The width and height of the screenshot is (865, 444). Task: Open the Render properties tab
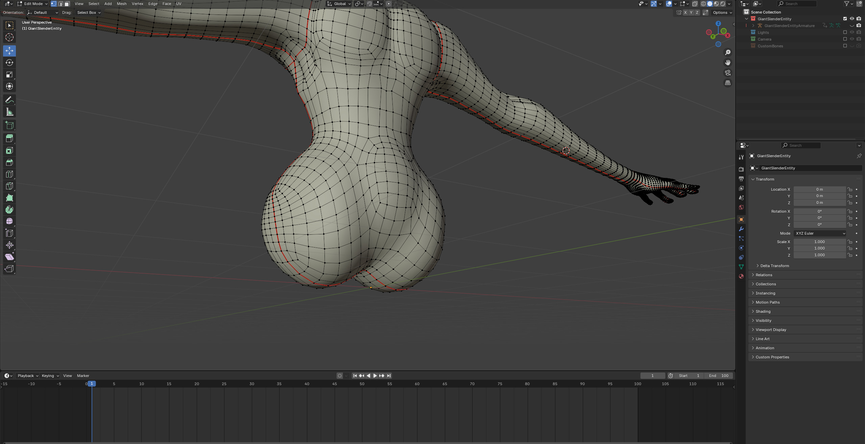741,169
